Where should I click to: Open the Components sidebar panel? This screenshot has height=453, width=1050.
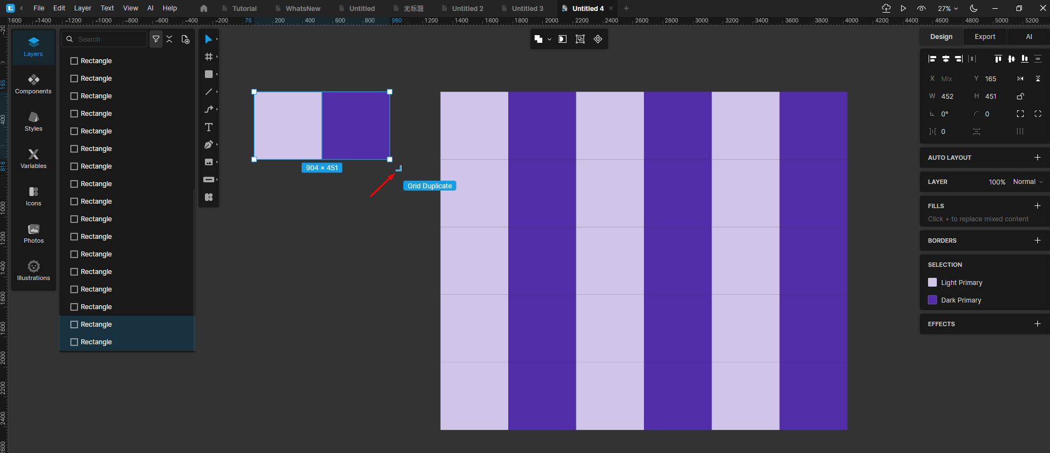[34, 85]
